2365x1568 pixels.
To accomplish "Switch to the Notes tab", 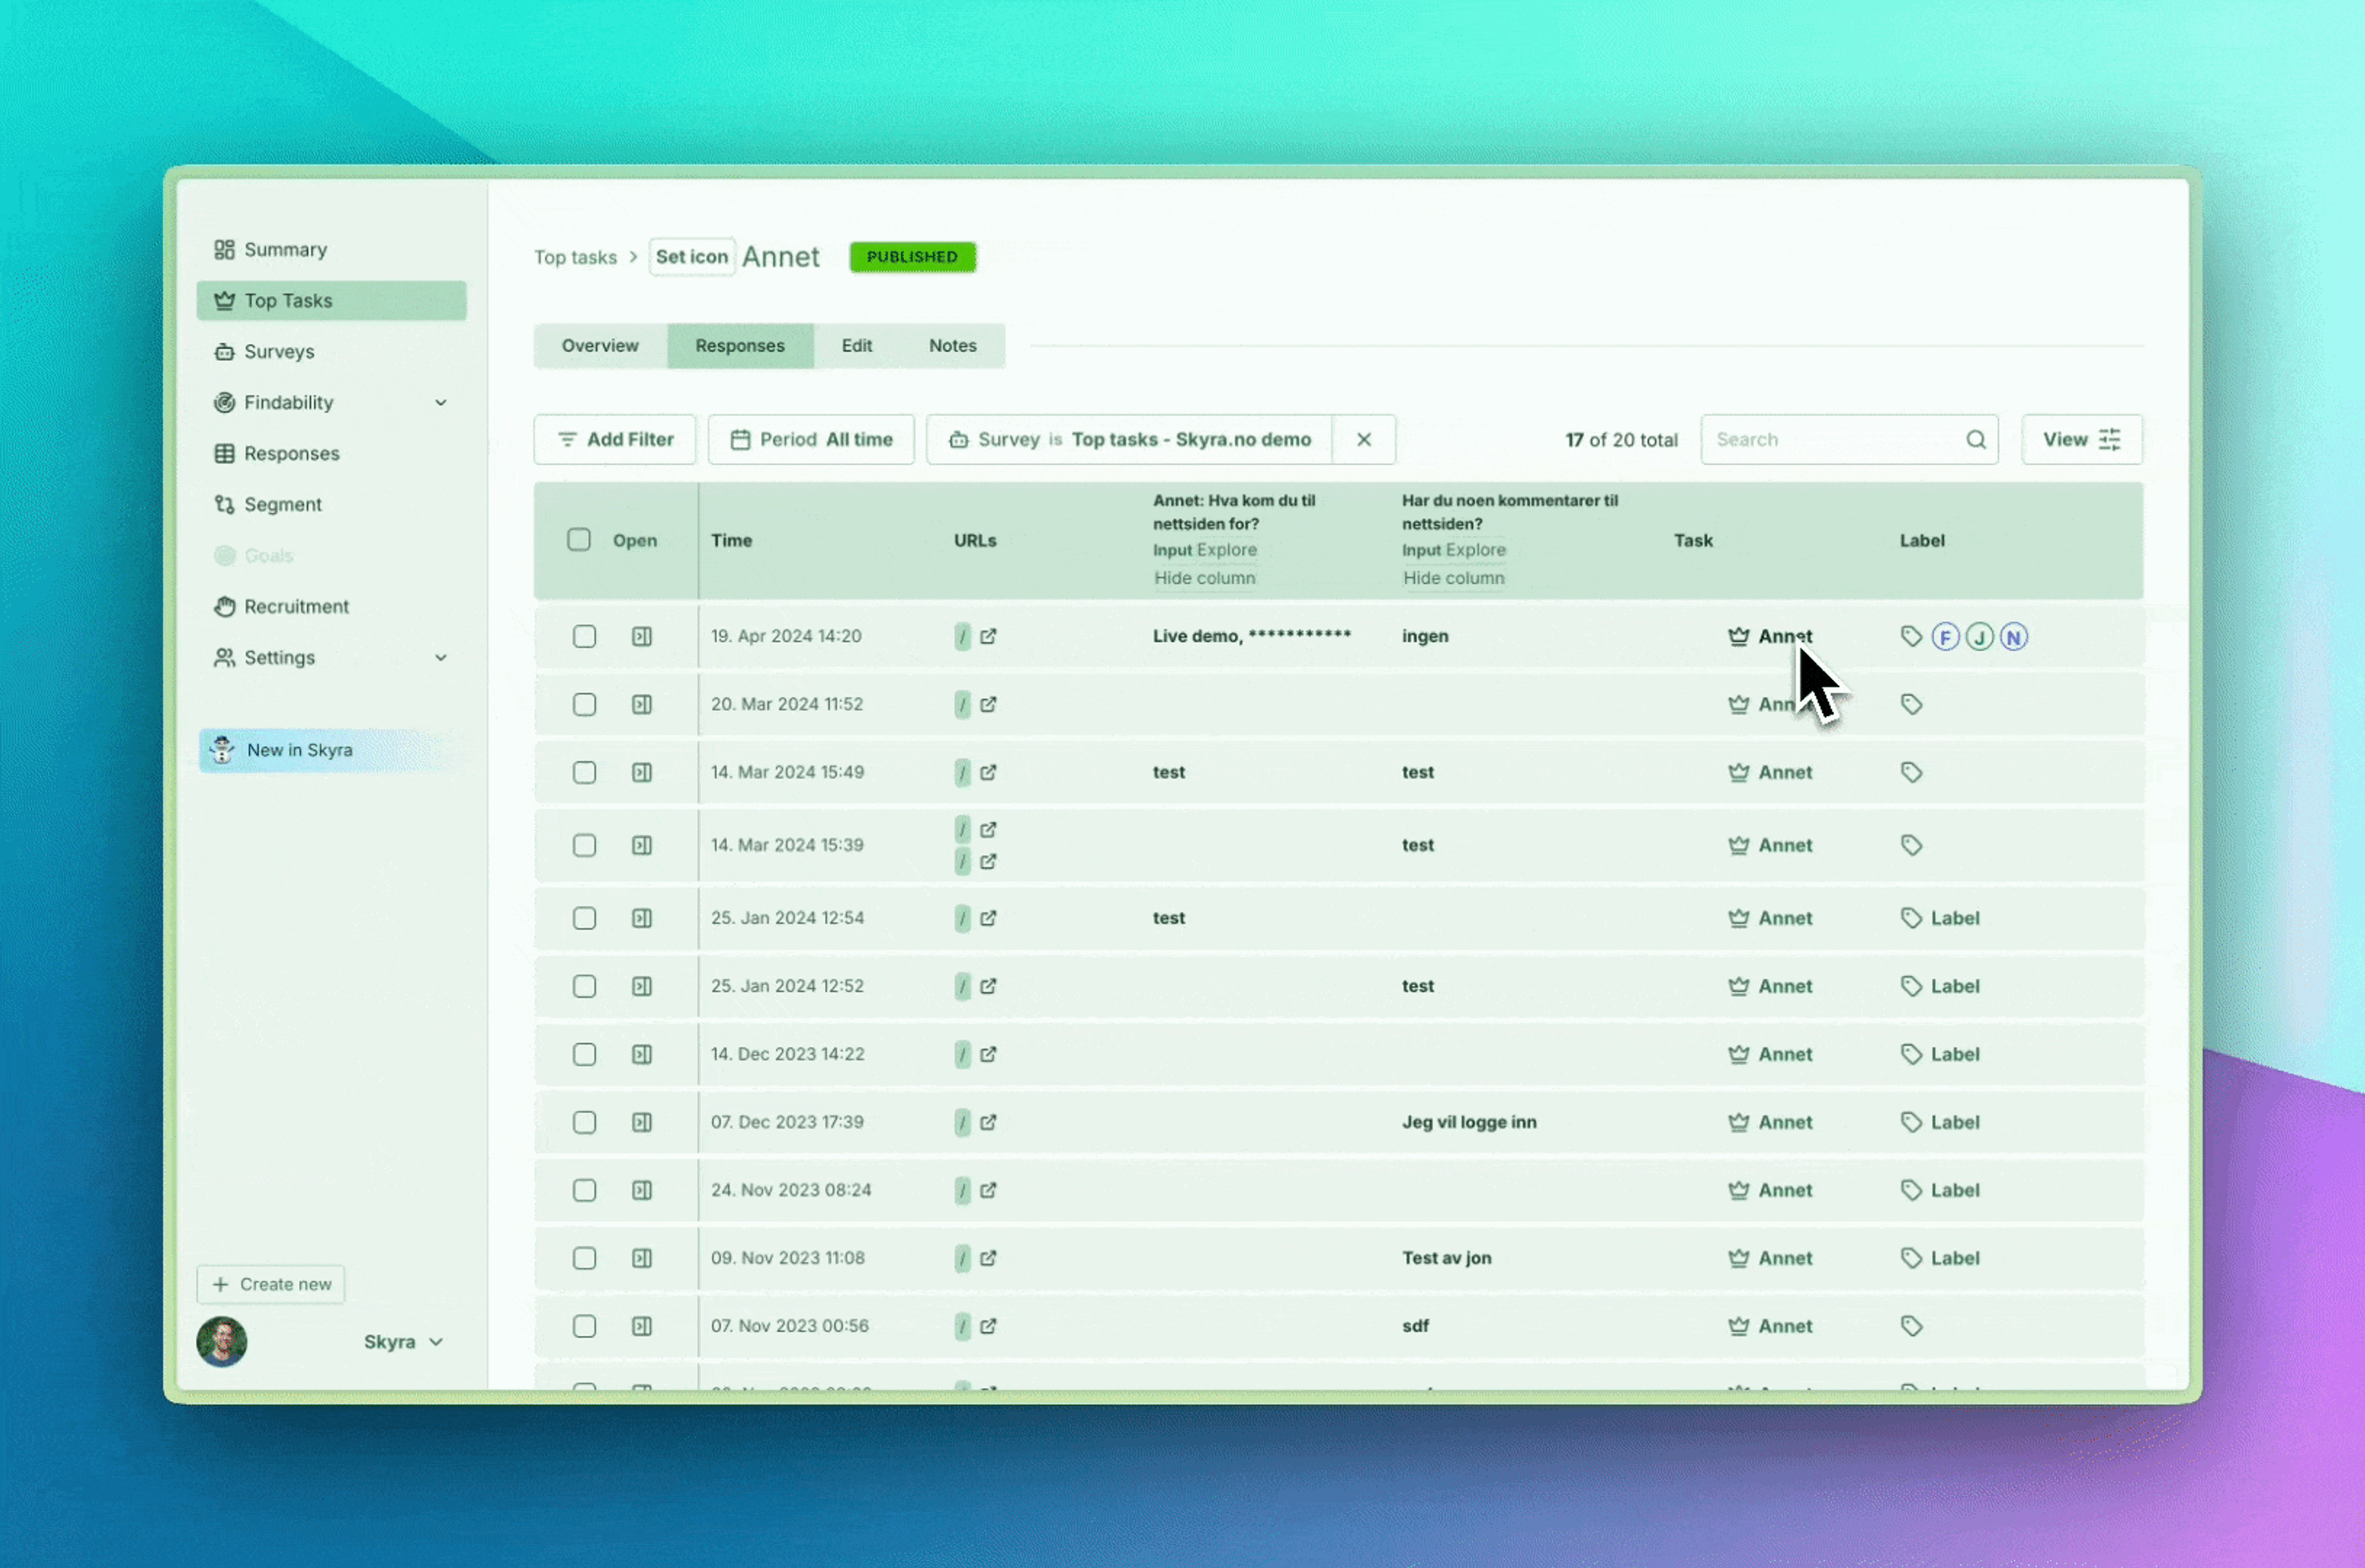I will 952,345.
